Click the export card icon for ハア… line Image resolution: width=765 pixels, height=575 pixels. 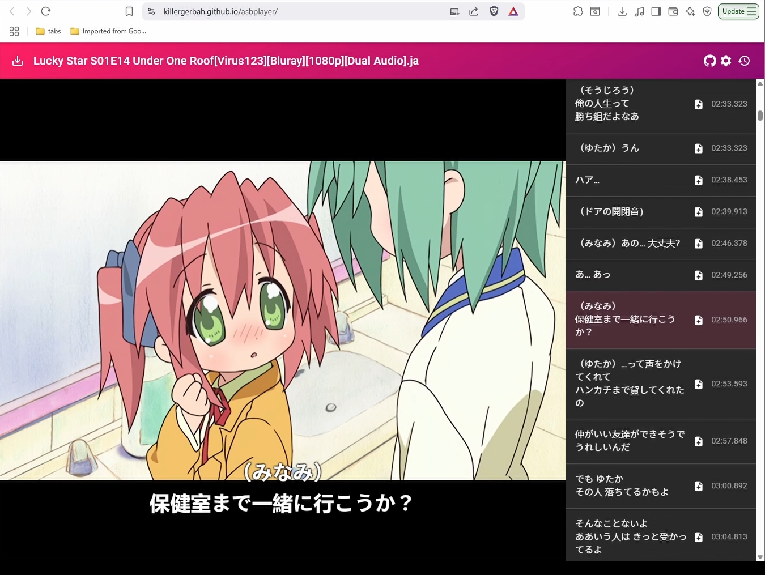pyautogui.click(x=699, y=180)
